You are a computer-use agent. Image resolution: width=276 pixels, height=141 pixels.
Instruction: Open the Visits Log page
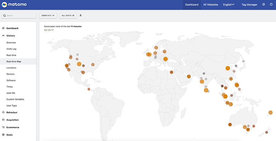[11, 49]
